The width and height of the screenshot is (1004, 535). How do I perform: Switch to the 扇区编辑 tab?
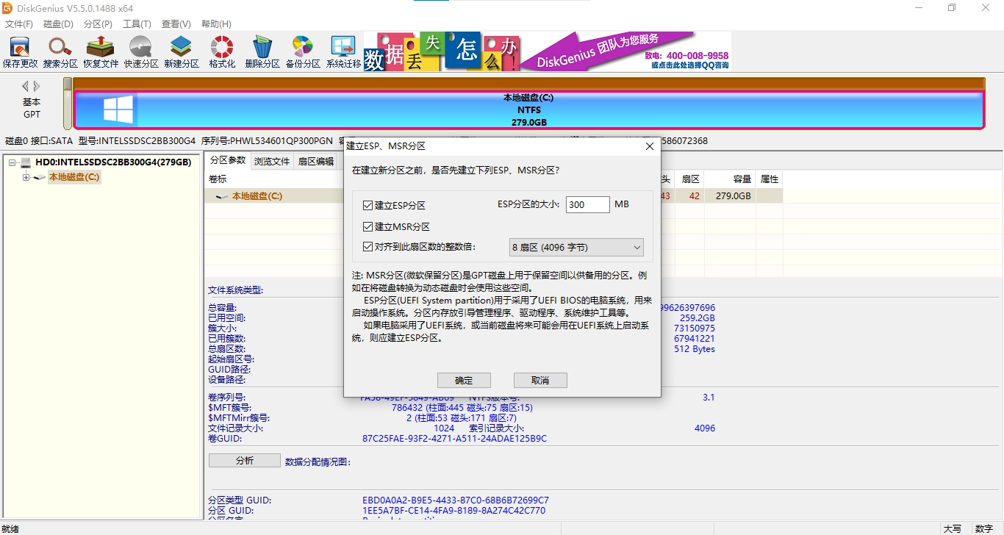click(x=315, y=162)
